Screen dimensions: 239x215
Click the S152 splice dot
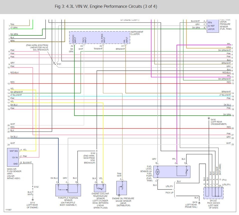[33, 186]
